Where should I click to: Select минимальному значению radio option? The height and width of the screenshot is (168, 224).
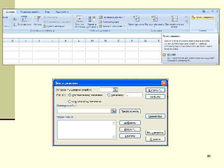70,101
